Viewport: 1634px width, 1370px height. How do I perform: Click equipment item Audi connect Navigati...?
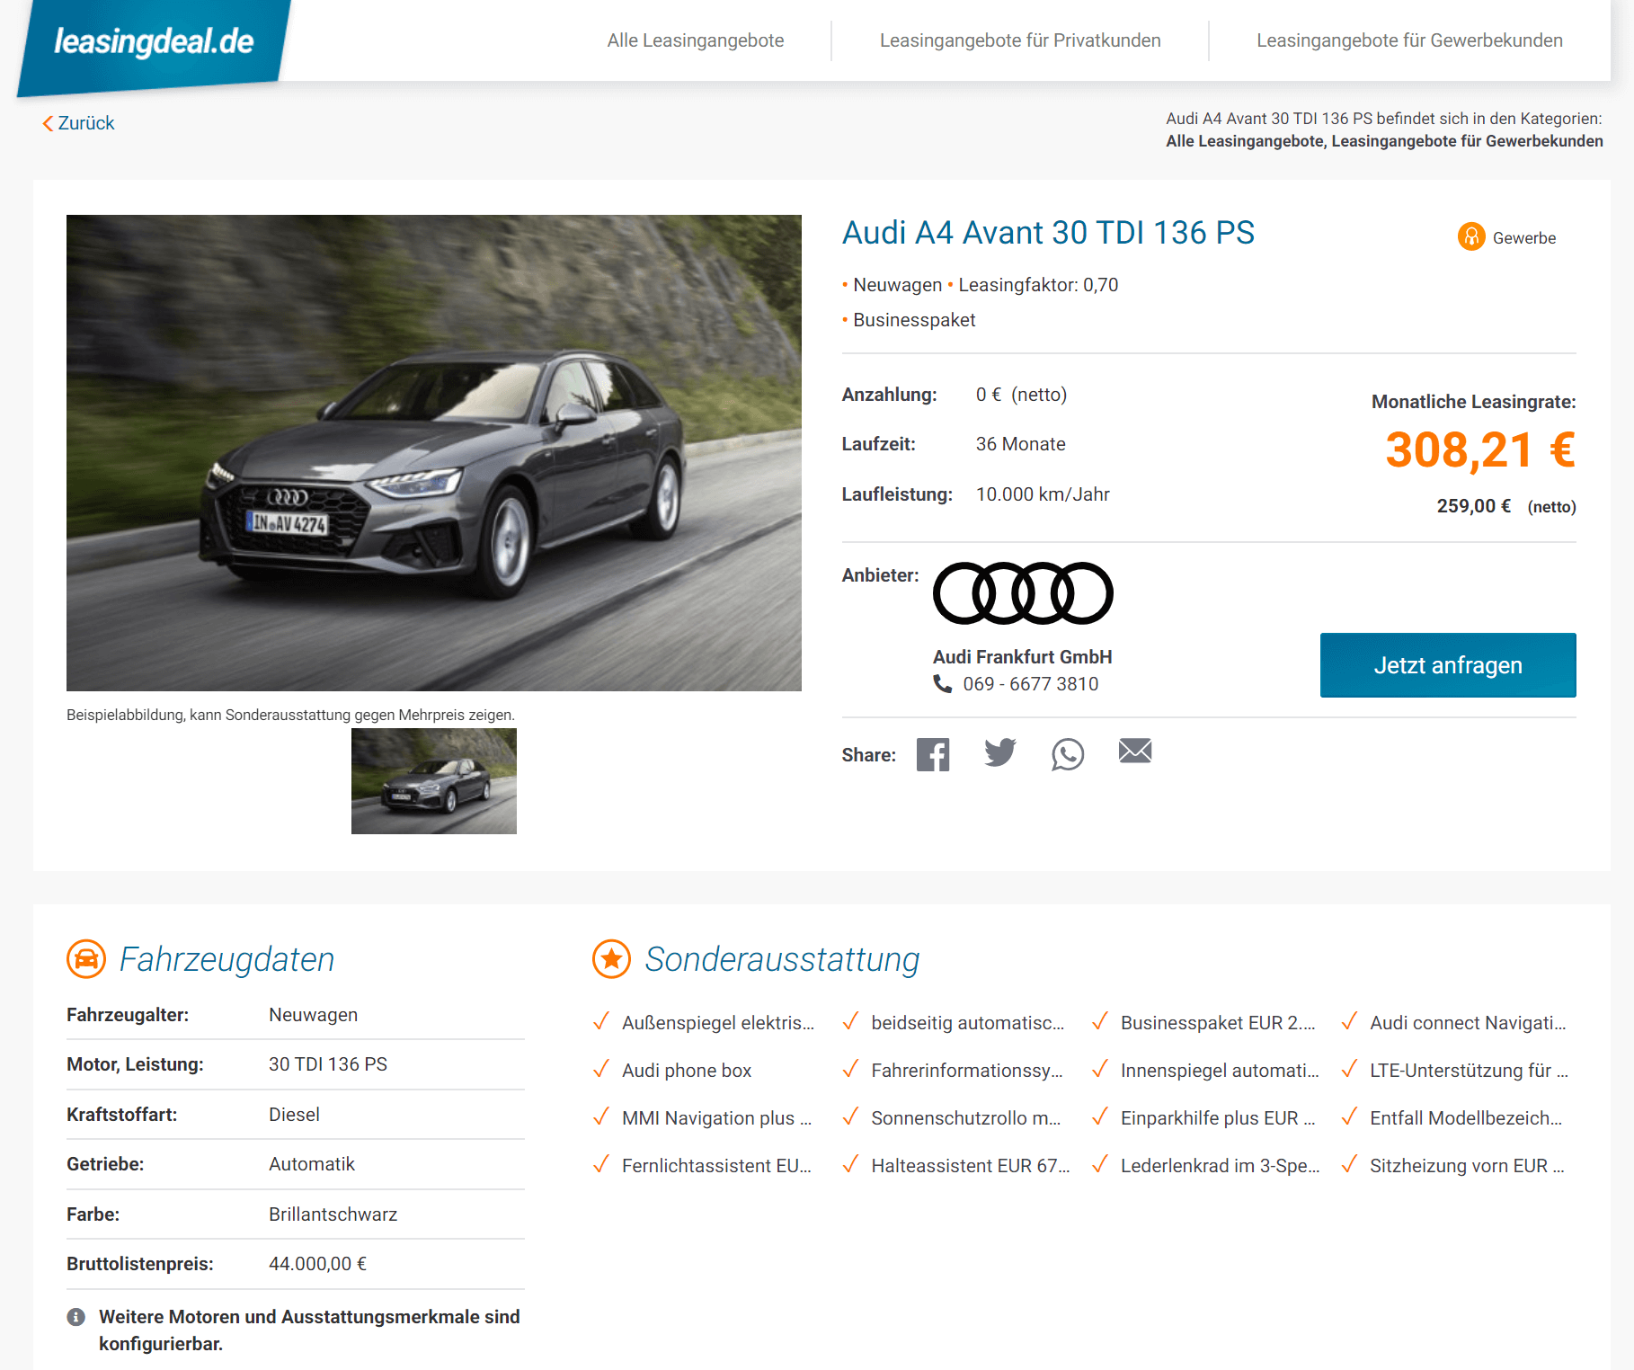(x=1468, y=1023)
